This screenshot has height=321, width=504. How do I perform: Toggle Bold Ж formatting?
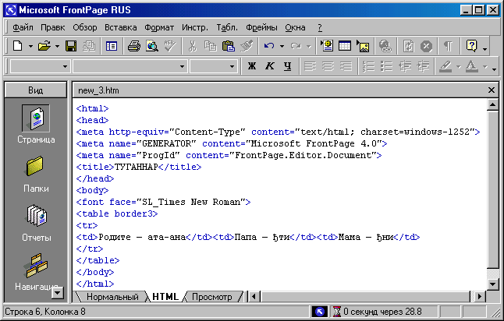click(x=252, y=66)
